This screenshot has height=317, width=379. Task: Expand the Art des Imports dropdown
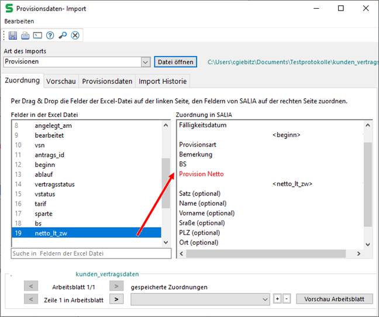pyautogui.click(x=146, y=62)
